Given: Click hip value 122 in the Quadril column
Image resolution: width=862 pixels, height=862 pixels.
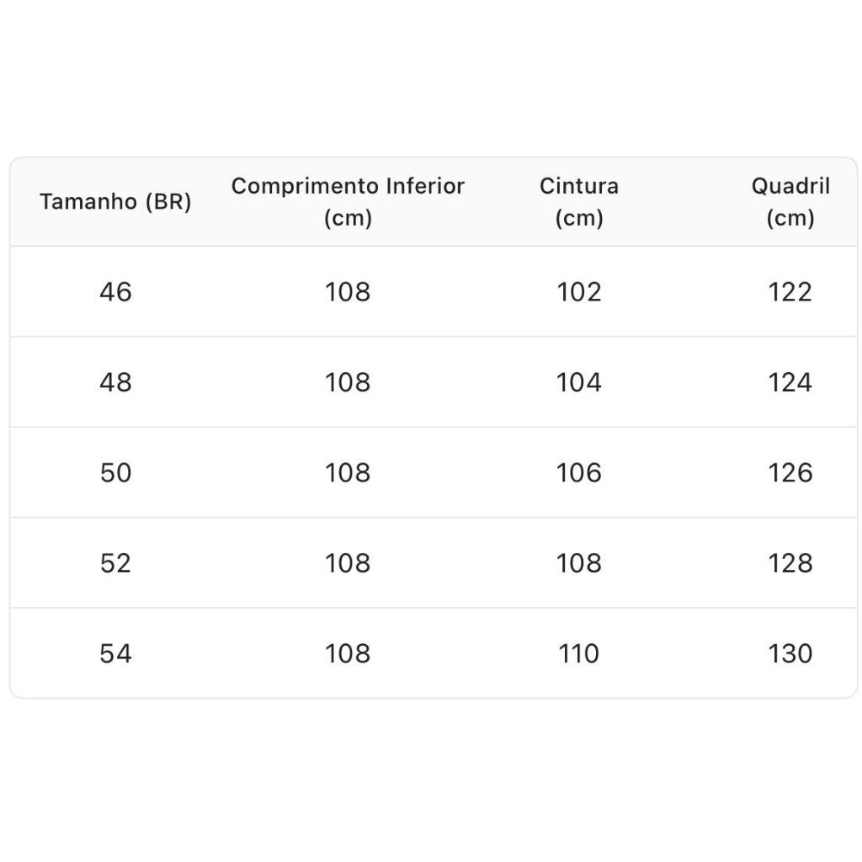Looking at the screenshot, I should [x=790, y=292].
